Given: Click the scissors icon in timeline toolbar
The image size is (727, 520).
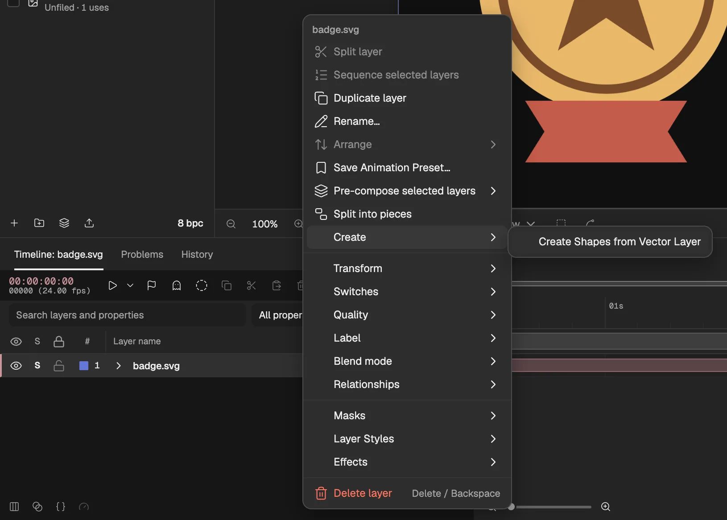Looking at the screenshot, I should pyautogui.click(x=252, y=285).
